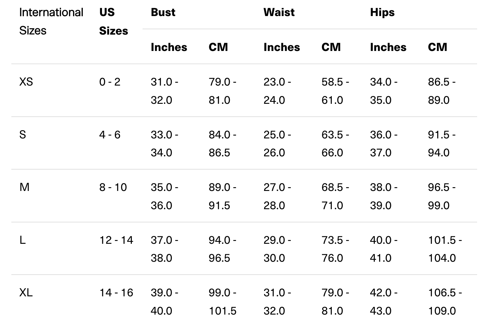Select the US size 8 - 10 cell
Image resolution: width=479 pixels, height=324 pixels.
113,187
